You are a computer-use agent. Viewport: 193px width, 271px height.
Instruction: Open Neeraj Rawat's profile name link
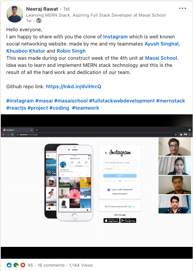coord(42,9)
